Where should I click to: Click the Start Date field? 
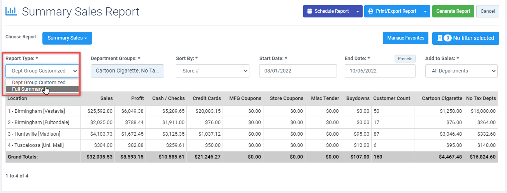[298, 71]
